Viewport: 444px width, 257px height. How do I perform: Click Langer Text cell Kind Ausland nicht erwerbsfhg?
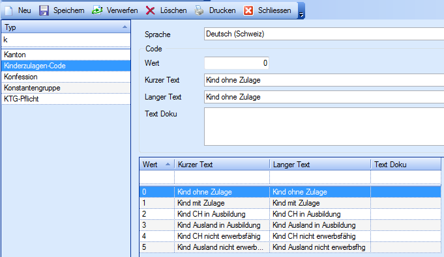320,247
